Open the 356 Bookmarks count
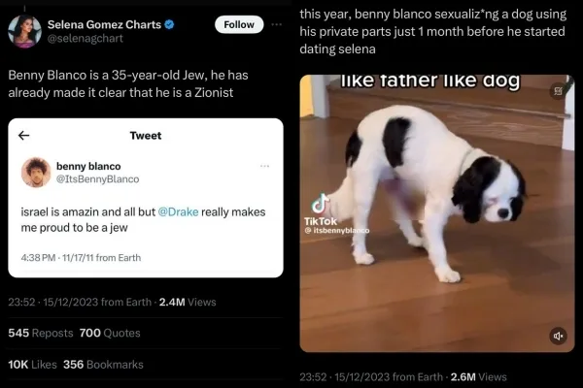Screen dimensions: 583x388 coord(103,365)
